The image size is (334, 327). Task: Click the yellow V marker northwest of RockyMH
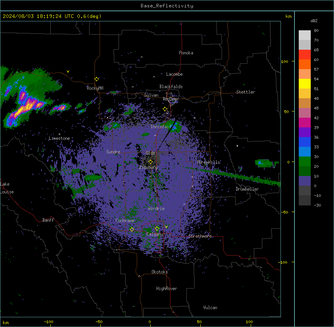68,71
